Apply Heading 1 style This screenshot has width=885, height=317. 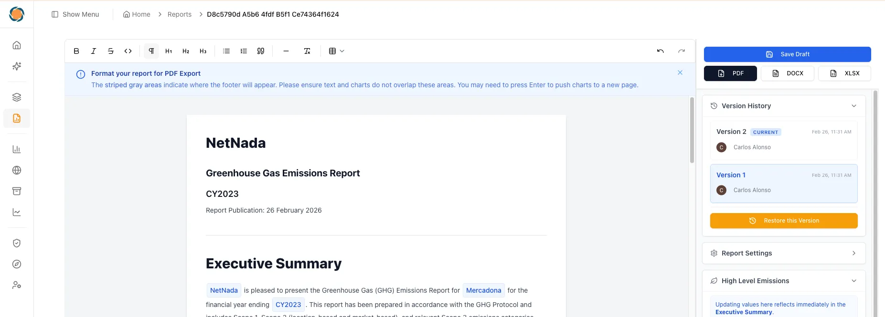[169, 51]
